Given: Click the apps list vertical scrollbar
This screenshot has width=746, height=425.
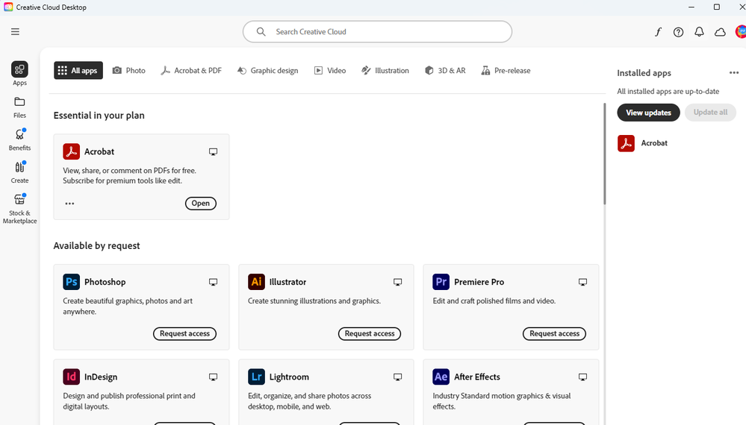Looking at the screenshot, I should (605, 154).
